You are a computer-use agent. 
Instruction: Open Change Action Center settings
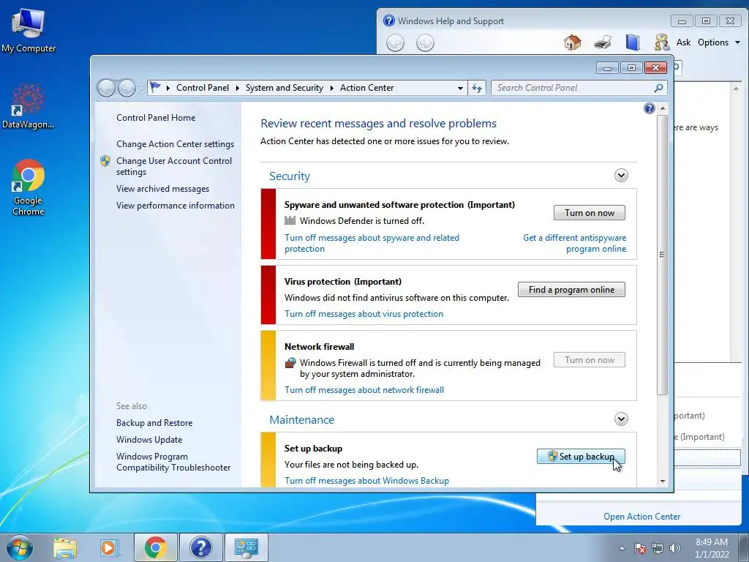tap(175, 144)
